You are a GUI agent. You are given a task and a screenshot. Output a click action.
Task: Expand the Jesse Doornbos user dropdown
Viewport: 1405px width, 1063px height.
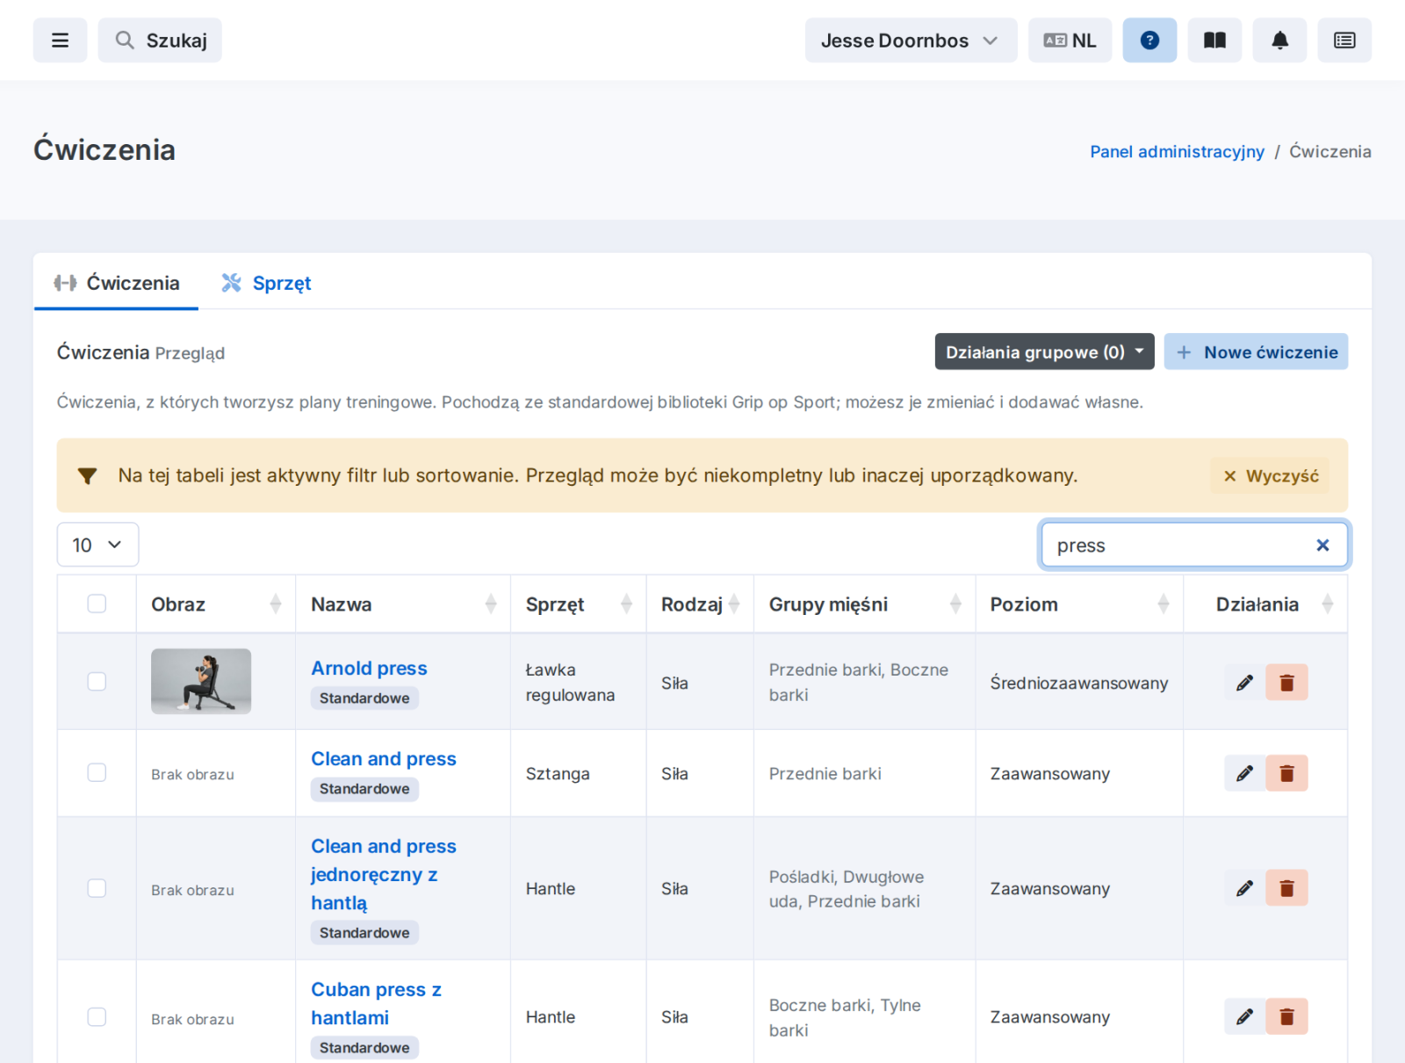911,40
